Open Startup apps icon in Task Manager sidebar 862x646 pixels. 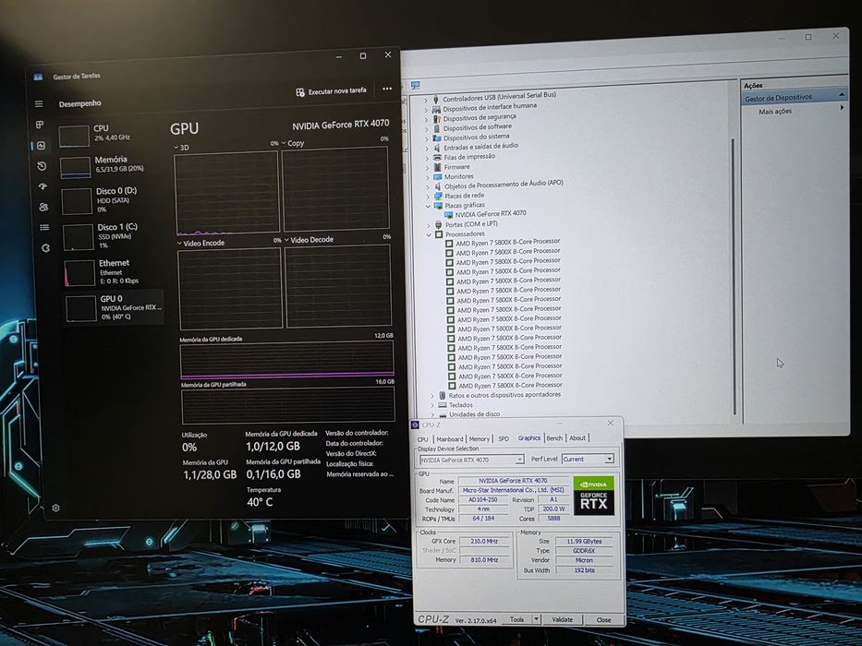pos(42,186)
